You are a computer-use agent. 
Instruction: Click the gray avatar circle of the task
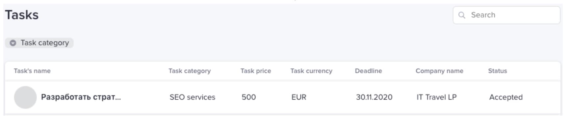[25, 97]
